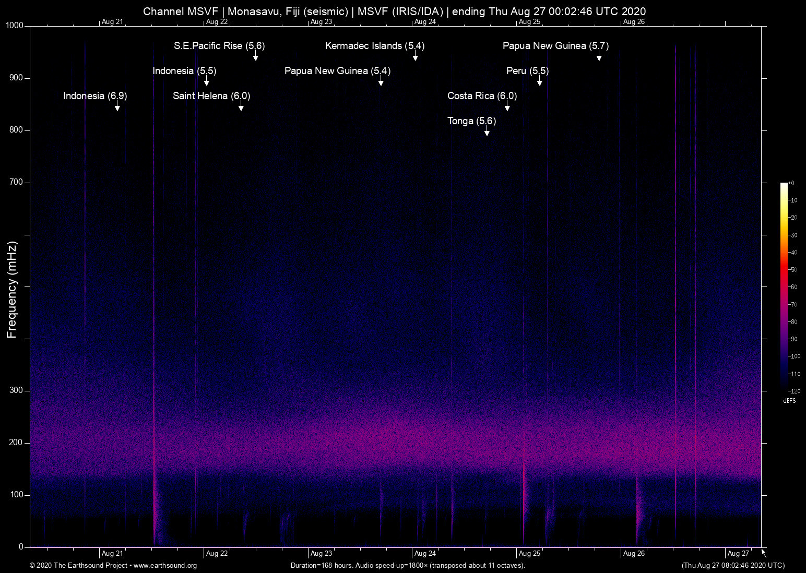Image resolution: width=806 pixels, height=573 pixels.
Task: Click the Indonesia (6.9) earthquake marker arrow
Action: tap(117, 107)
